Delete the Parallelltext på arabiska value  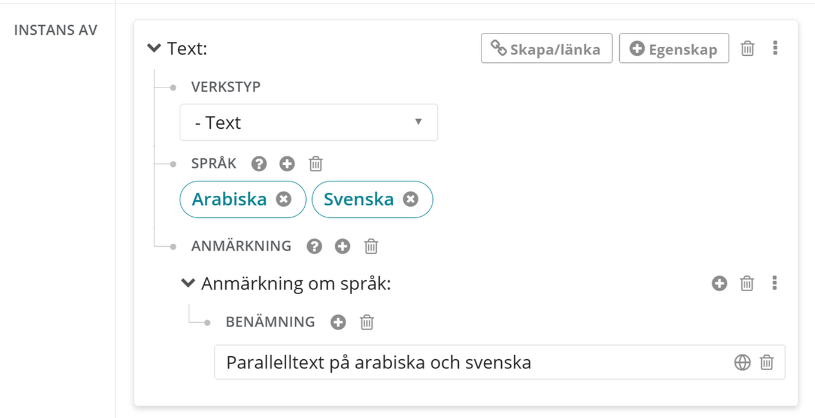(767, 362)
